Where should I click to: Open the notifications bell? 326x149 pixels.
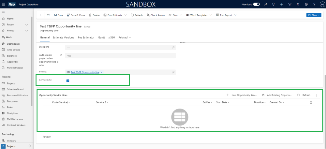point(298,4)
